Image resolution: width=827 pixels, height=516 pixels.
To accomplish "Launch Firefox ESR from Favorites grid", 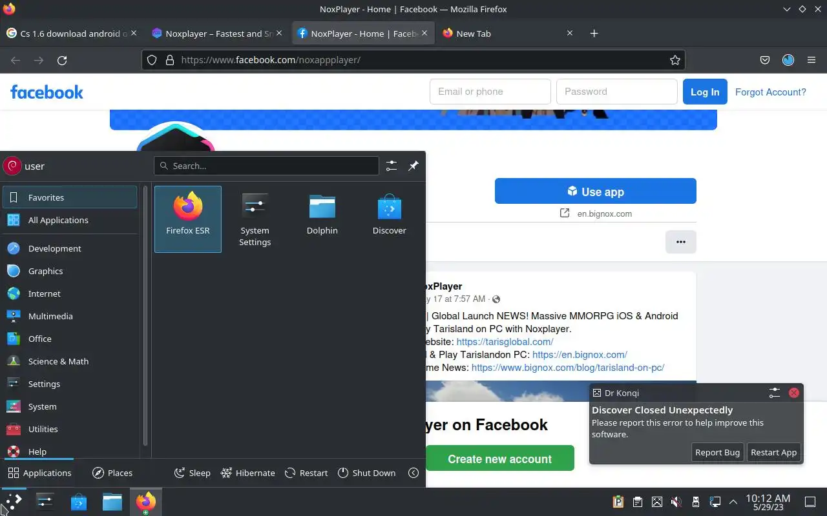I will pyautogui.click(x=188, y=219).
